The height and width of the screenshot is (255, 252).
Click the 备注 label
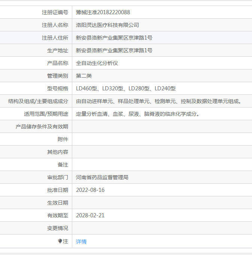tap(63, 165)
